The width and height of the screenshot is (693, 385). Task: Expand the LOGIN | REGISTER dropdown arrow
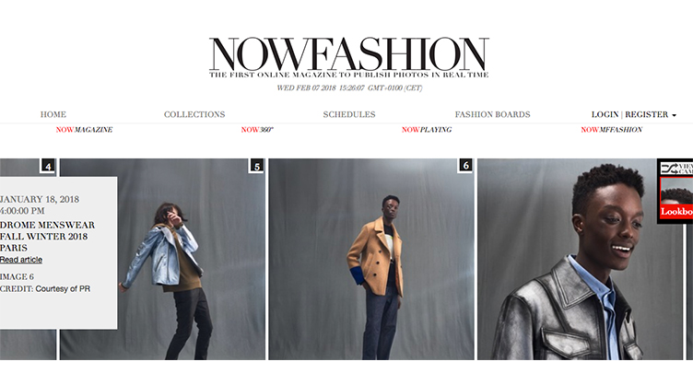[674, 115]
